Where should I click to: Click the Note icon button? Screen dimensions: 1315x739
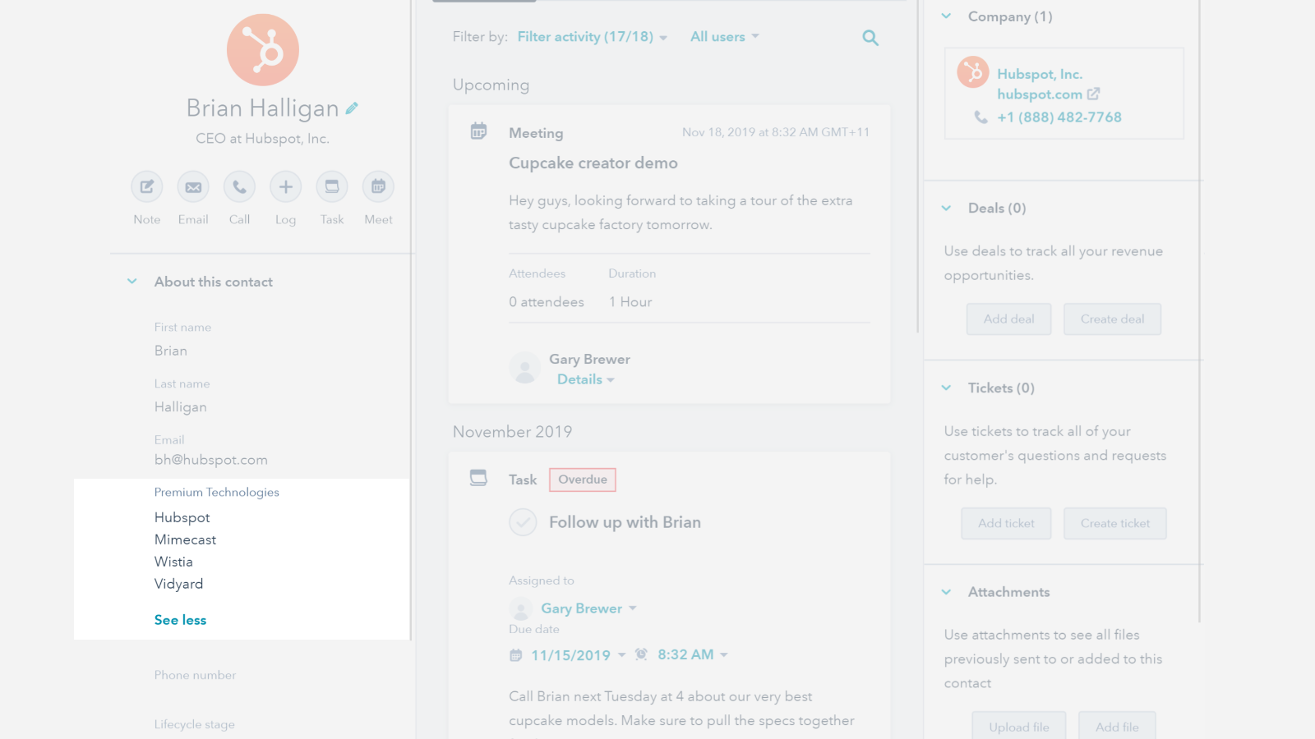click(147, 187)
